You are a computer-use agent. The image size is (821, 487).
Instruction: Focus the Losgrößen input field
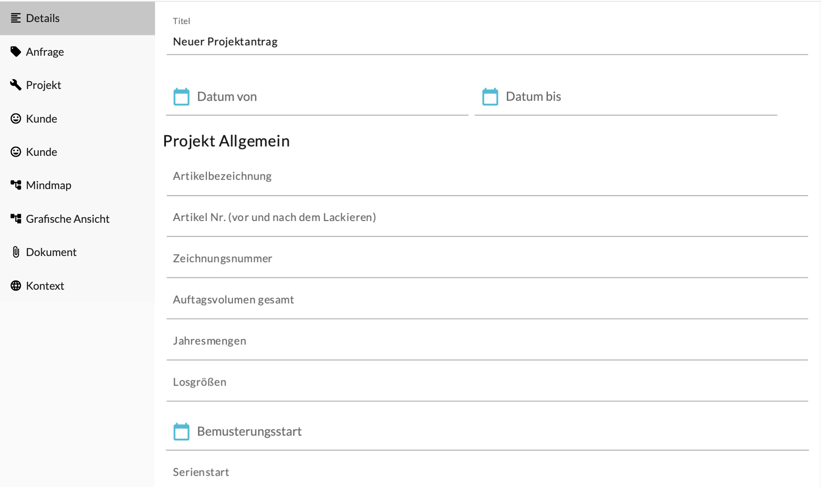tap(487, 383)
